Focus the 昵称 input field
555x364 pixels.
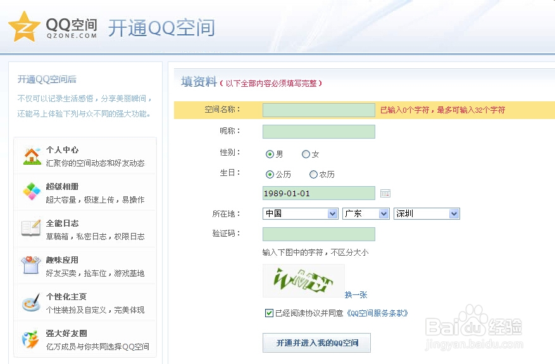tap(319, 132)
